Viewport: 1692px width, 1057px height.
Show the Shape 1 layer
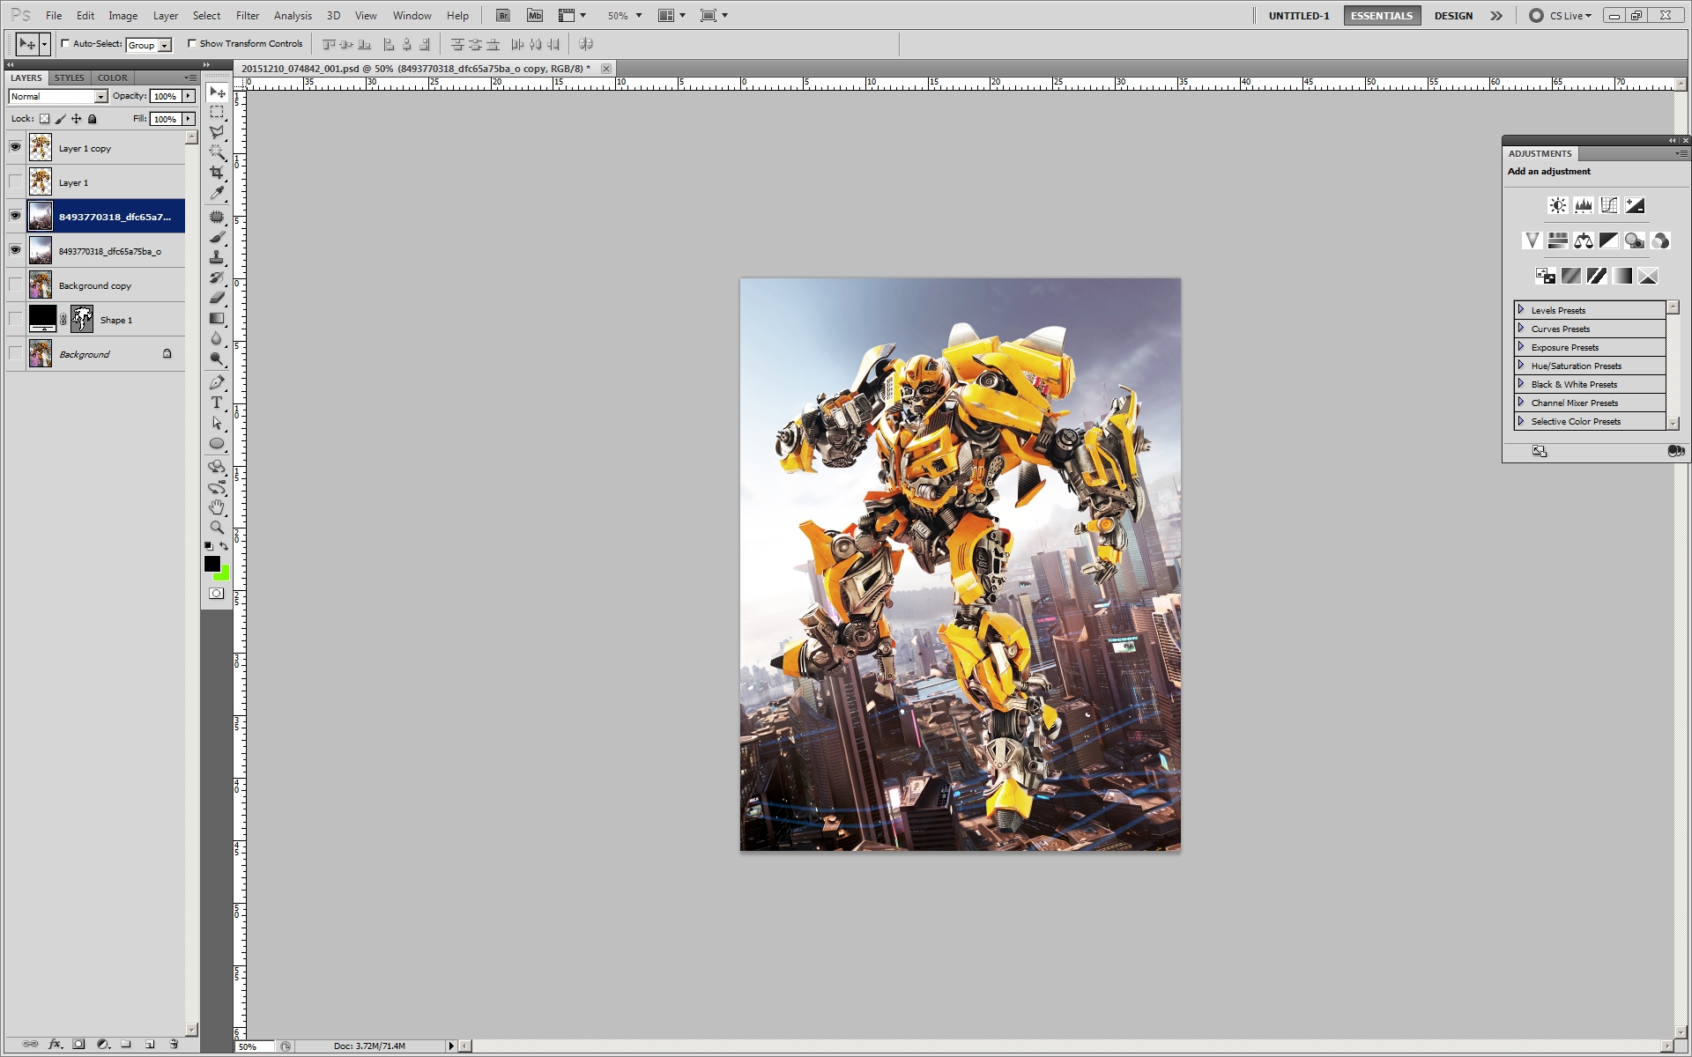point(15,319)
